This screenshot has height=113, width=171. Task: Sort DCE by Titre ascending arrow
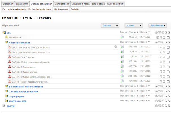pos(135,32)
